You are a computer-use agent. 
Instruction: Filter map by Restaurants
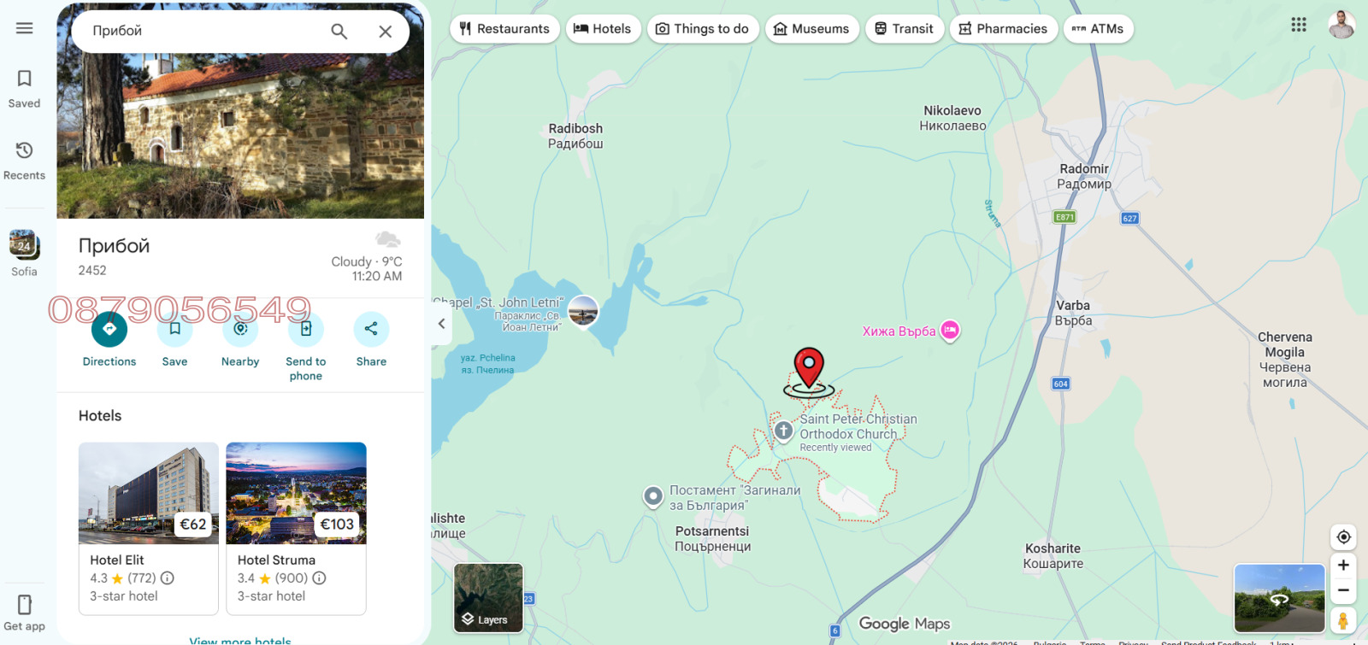click(x=504, y=29)
